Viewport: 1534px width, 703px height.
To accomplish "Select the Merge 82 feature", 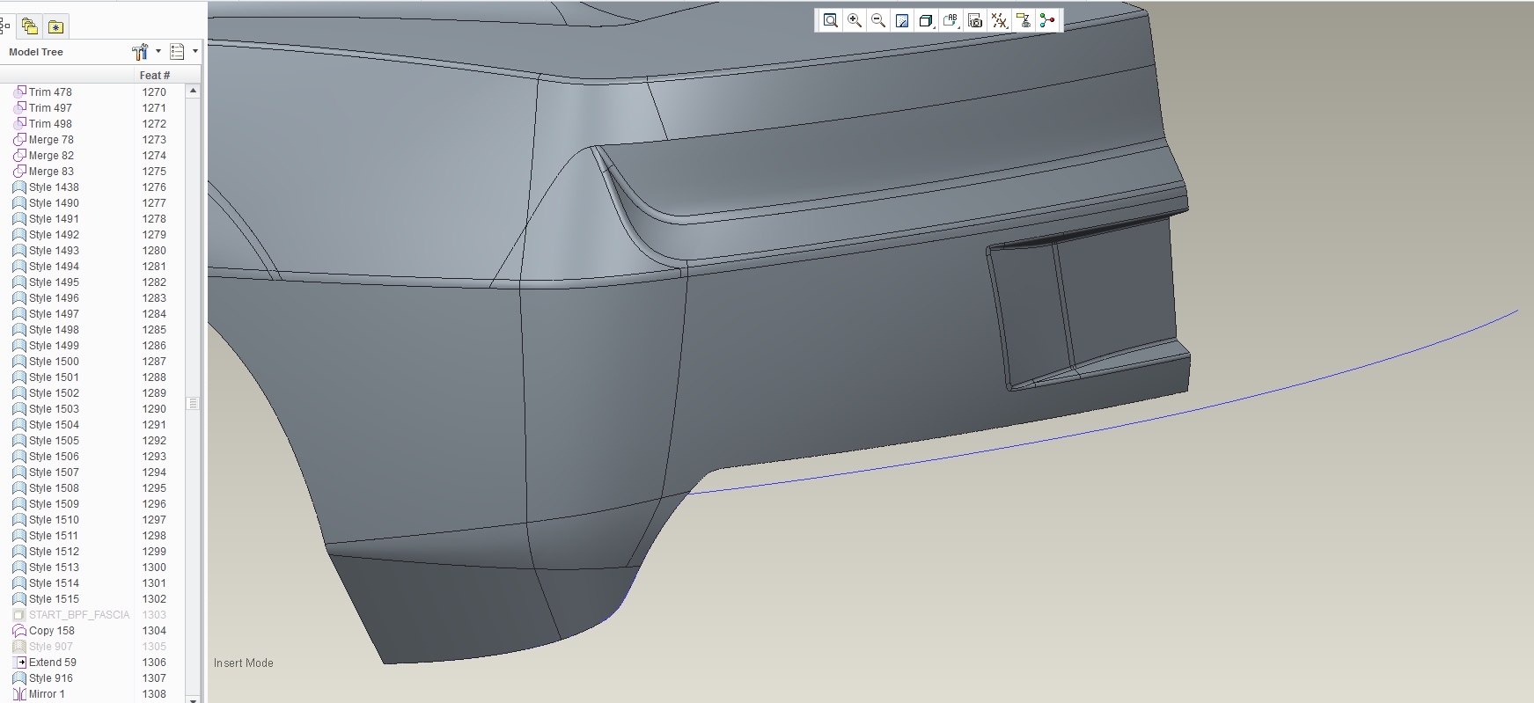I will tap(51, 156).
